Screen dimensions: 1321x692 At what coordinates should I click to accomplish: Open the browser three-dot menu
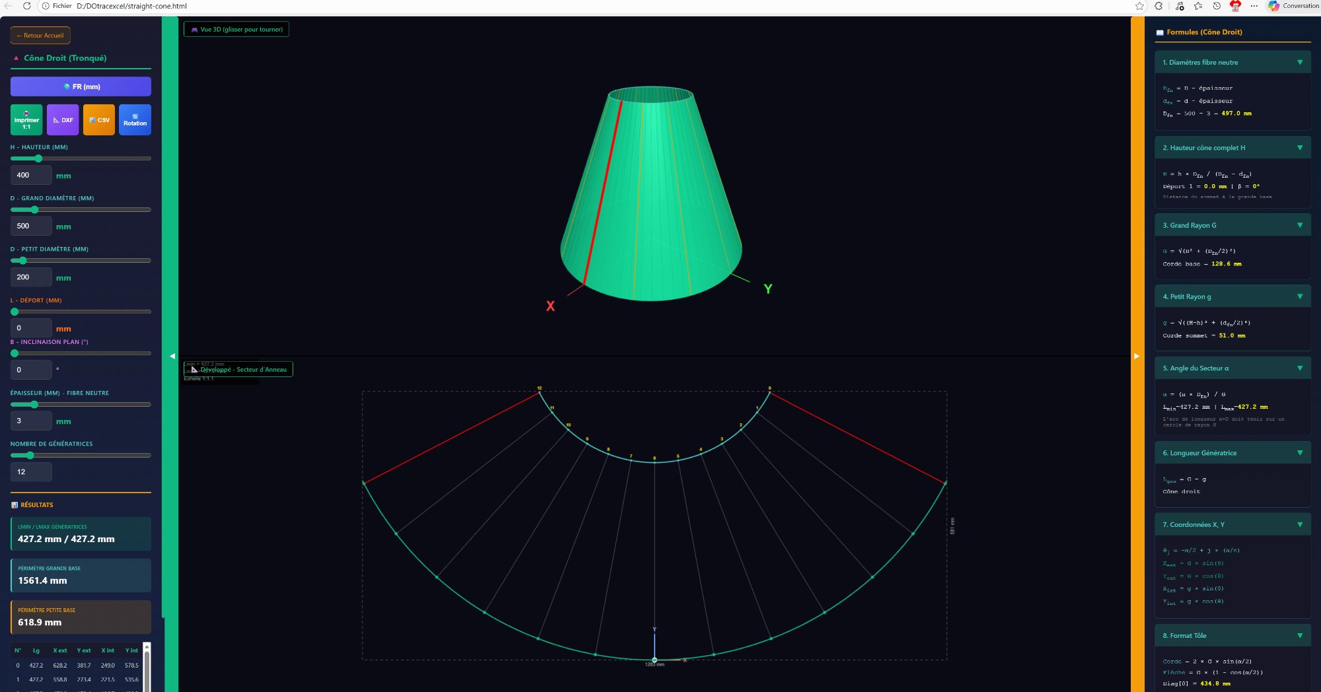pyautogui.click(x=1254, y=6)
